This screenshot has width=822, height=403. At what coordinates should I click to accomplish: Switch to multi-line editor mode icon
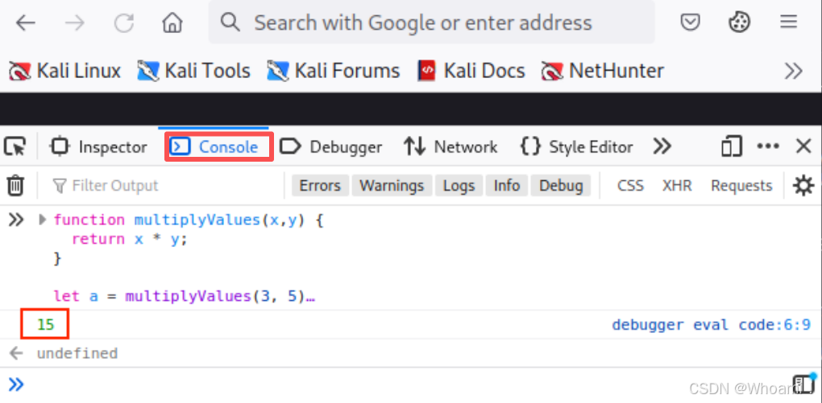click(x=802, y=384)
